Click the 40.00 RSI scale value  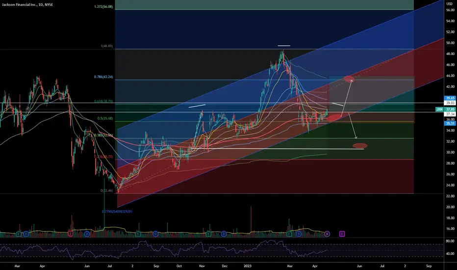click(450, 254)
